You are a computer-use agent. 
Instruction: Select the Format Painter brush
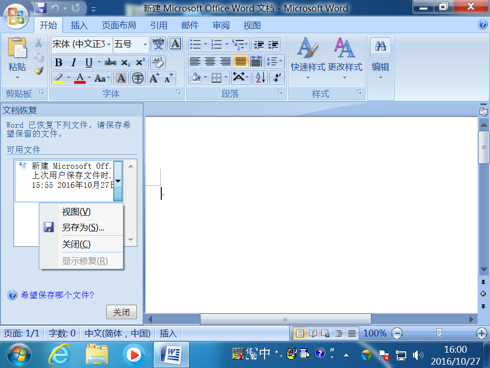point(38,71)
